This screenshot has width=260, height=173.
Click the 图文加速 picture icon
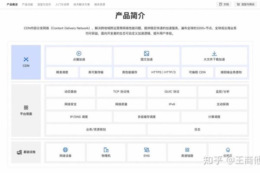tap(146, 54)
